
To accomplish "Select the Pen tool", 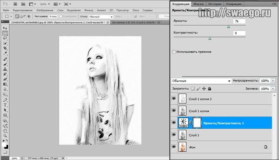I will (x=5, y=100).
